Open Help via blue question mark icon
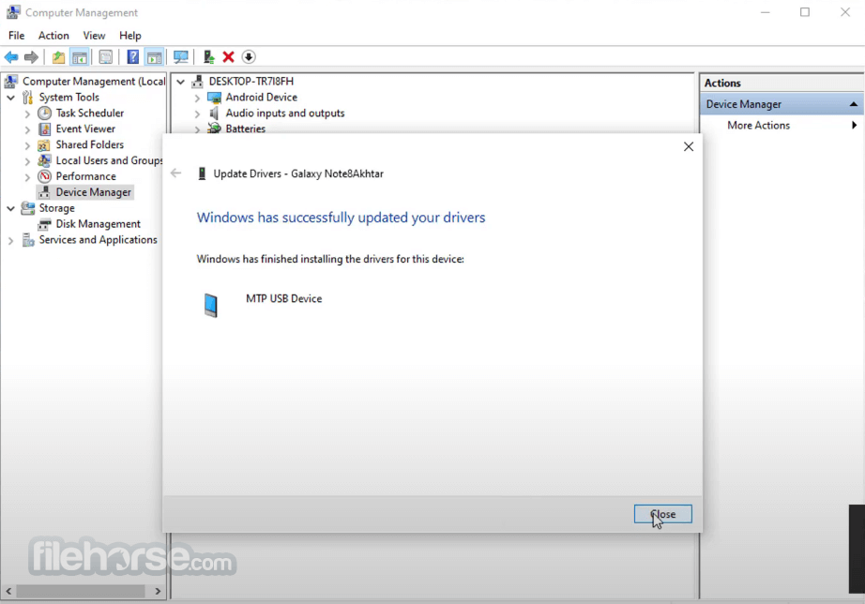Viewport: 865px width, 604px height. pos(133,57)
